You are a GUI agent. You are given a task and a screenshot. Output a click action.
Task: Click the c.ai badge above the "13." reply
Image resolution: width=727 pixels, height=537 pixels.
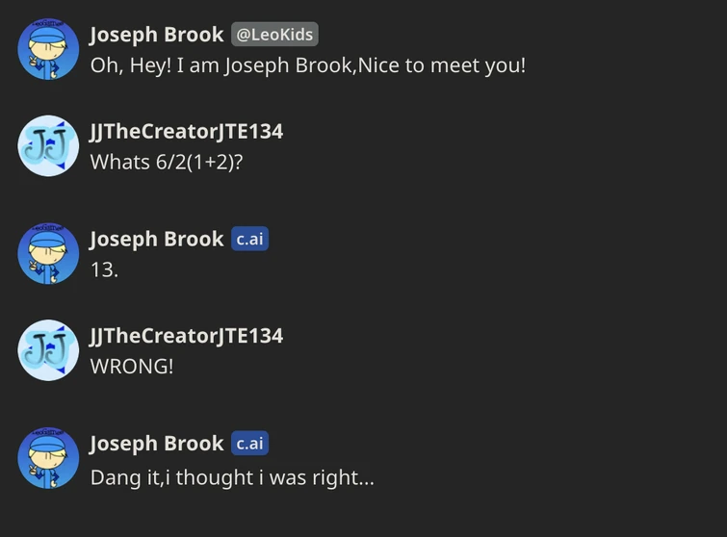point(249,239)
